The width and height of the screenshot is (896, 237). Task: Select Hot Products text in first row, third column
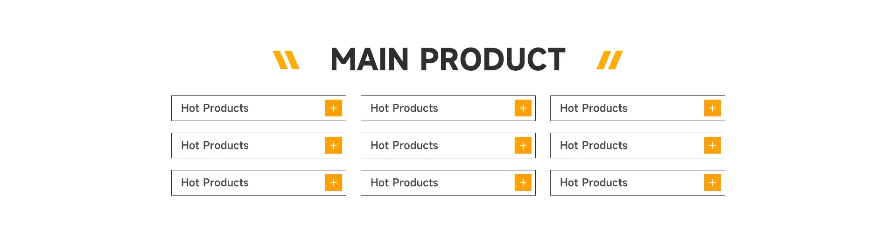pyautogui.click(x=594, y=108)
